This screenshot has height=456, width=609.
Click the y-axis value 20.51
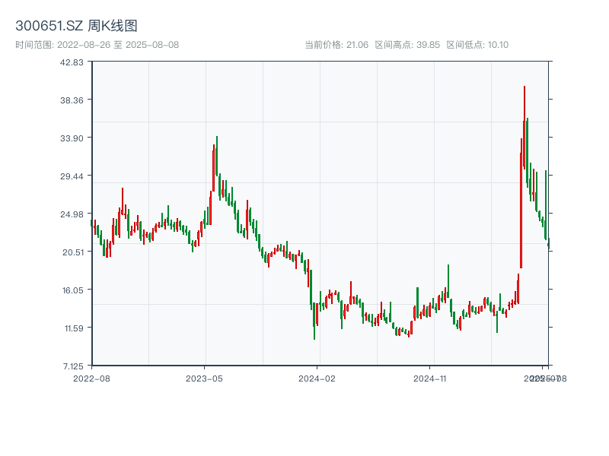72,252
